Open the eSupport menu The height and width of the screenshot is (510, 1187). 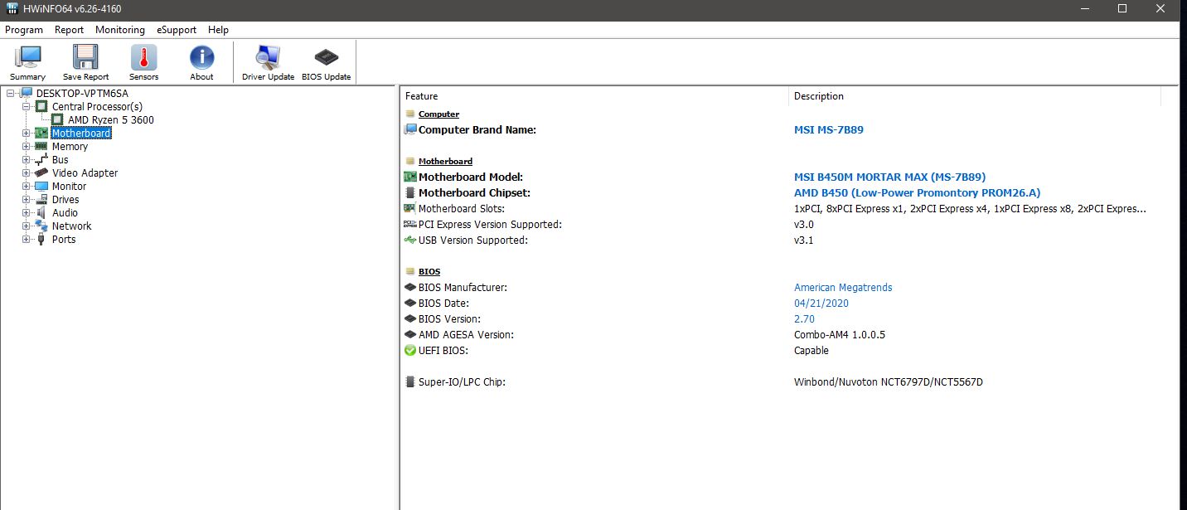(177, 29)
